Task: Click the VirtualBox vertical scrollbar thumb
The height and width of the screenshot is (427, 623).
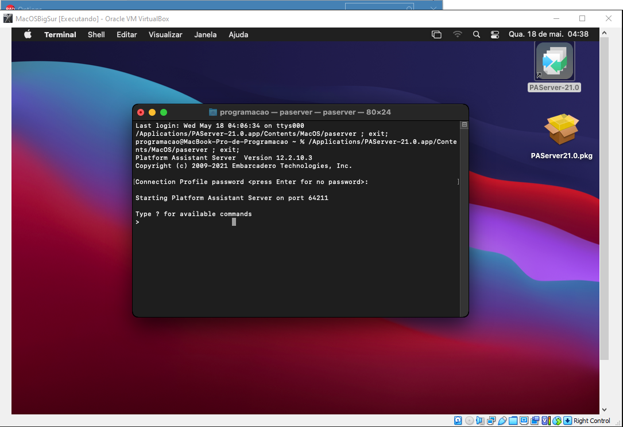Action: click(604, 199)
